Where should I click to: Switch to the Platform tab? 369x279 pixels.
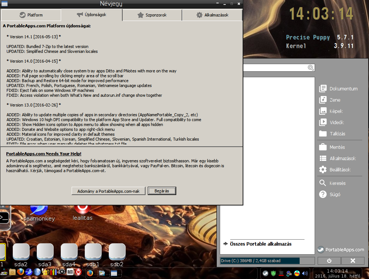31,15
